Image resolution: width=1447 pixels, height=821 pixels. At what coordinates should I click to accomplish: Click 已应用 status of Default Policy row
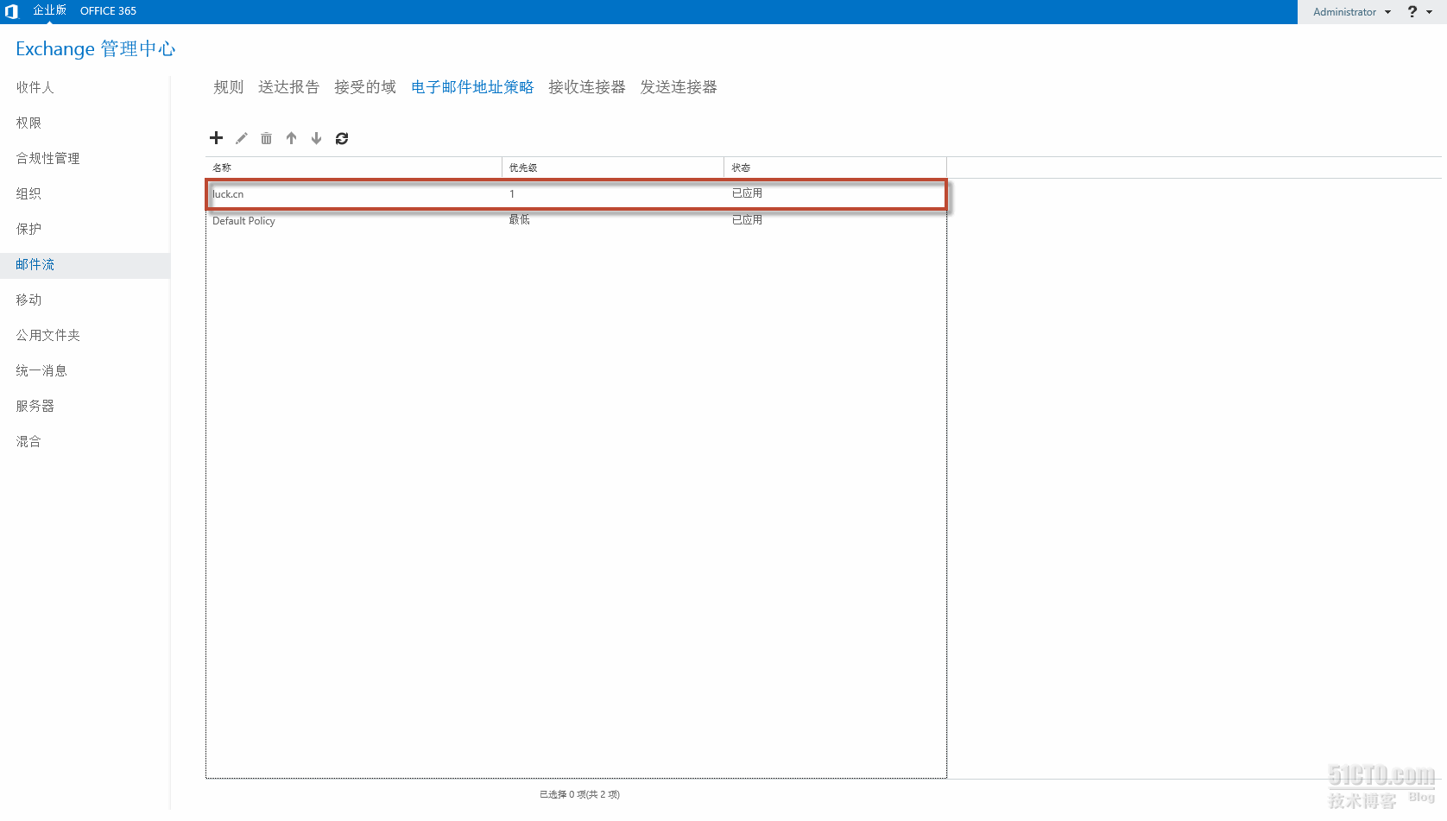(747, 220)
